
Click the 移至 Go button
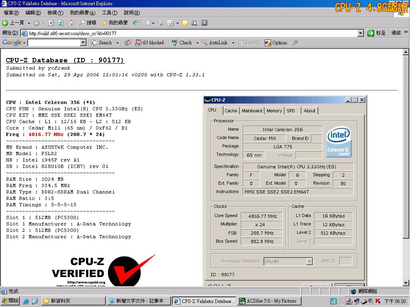(x=376, y=33)
